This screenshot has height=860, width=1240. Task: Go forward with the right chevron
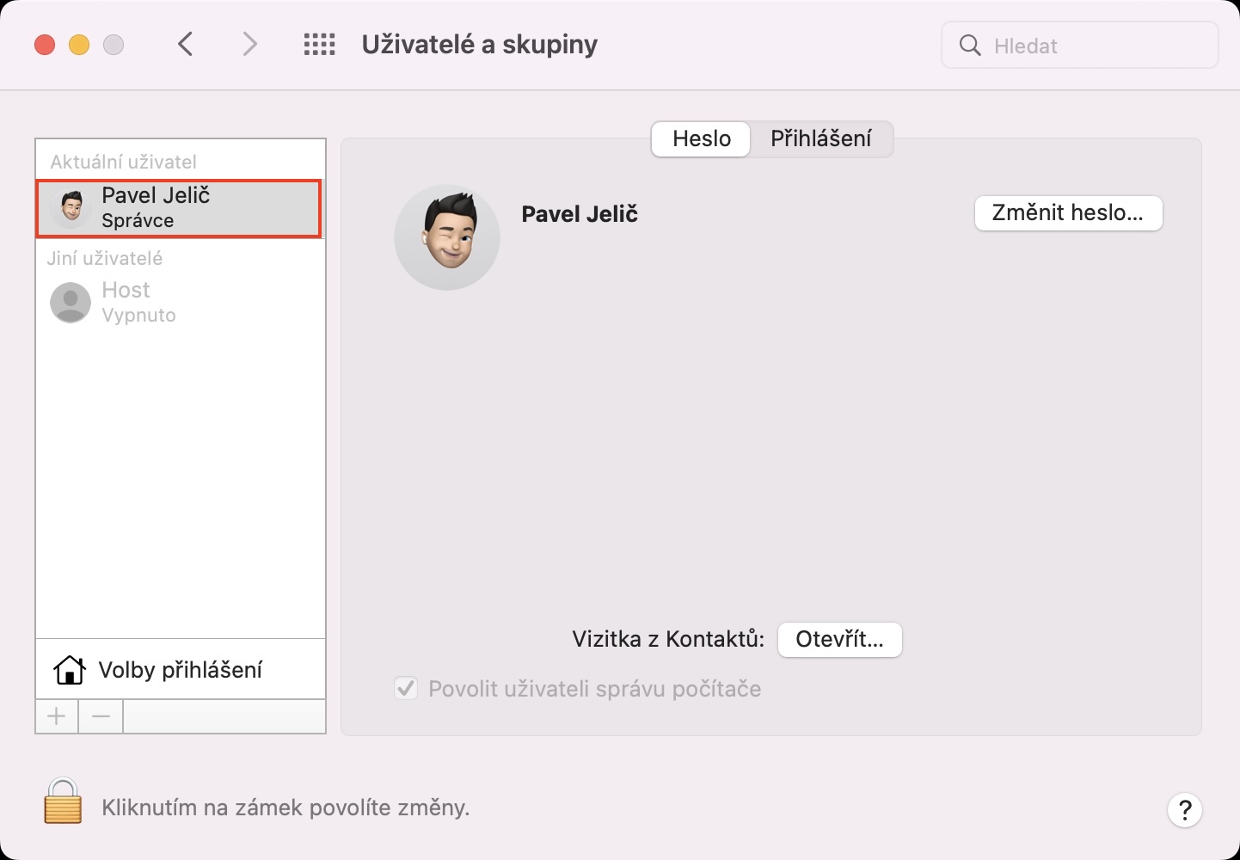click(249, 45)
